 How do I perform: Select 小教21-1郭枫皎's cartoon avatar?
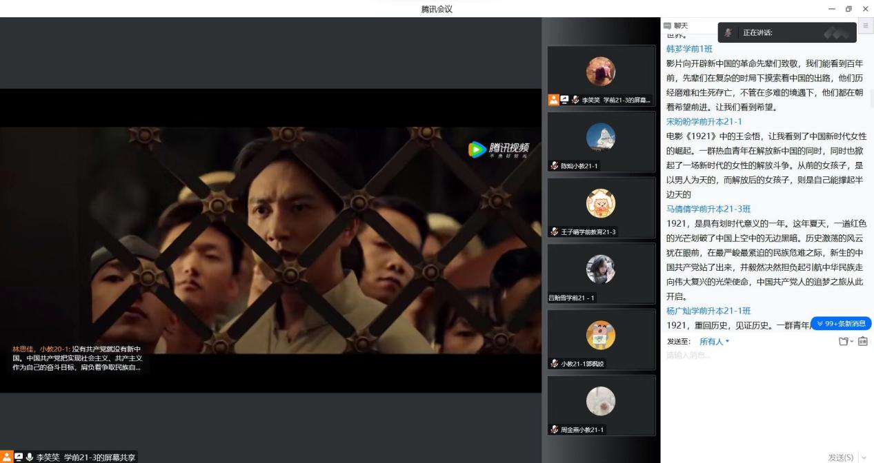coord(601,336)
